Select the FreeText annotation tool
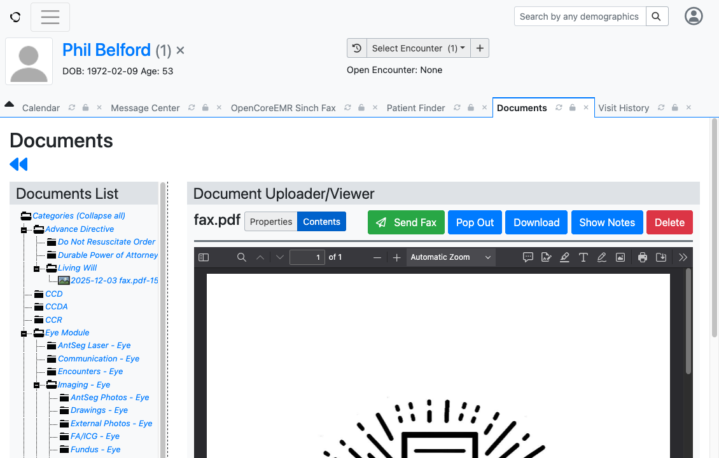This screenshot has width=719, height=458. 583,257
